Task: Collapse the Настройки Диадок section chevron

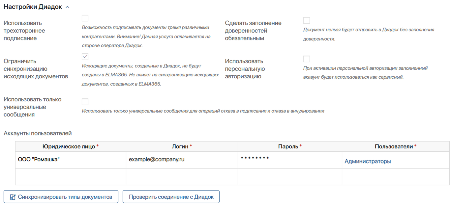Action: click(x=68, y=7)
